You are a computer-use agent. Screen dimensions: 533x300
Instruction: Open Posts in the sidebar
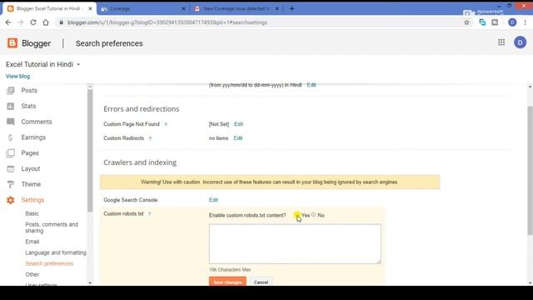click(x=29, y=91)
